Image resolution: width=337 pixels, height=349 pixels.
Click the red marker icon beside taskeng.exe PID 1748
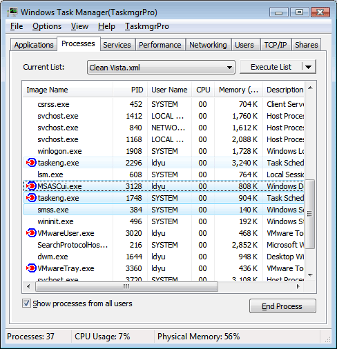coord(31,198)
